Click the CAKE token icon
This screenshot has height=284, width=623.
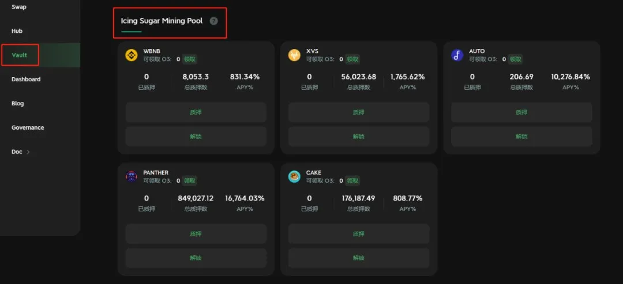(294, 176)
